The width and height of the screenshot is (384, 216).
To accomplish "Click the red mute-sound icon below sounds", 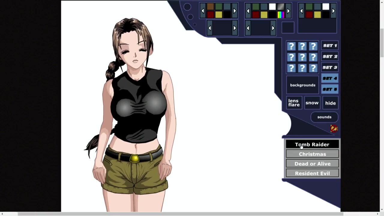I will tap(334, 129).
